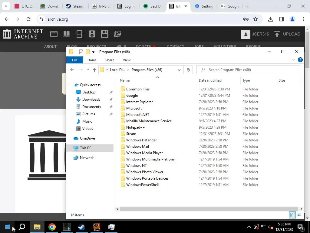Go back in File Explorer
The height and width of the screenshot is (233, 310).
[72, 70]
